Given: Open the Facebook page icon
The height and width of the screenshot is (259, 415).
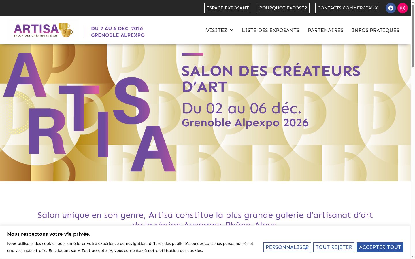Looking at the screenshot, I should pos(391,8).
